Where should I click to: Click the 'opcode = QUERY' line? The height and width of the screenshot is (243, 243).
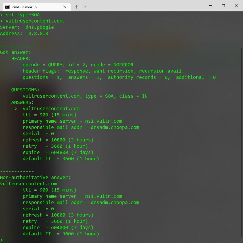(78, 65)
